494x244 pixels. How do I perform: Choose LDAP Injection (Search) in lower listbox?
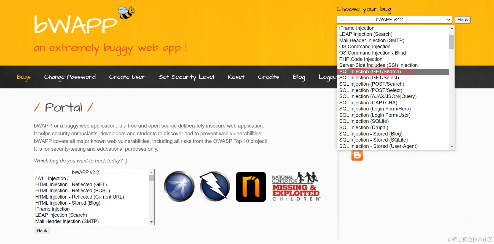tap(92, 215)
